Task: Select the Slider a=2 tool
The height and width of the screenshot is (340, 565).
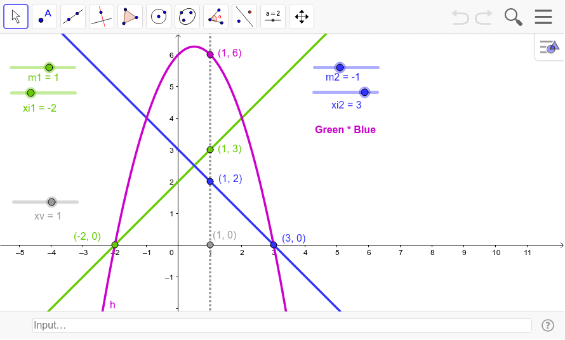Action: [x=273, y=16]
